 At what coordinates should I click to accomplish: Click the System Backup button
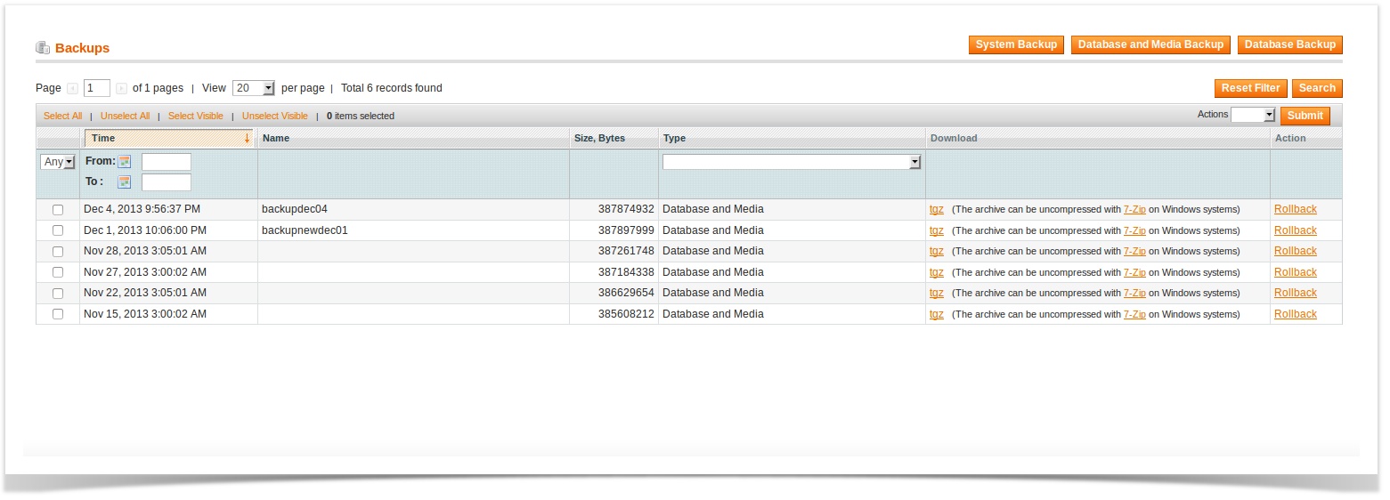[1016, 44]
